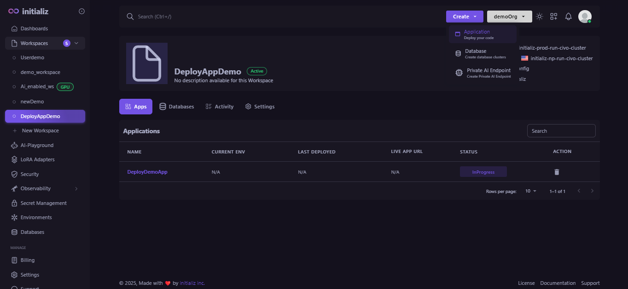Switch to the workspace Settings tab
The height and width of the screenshot is (289, 628).
(x=260, y=107)
